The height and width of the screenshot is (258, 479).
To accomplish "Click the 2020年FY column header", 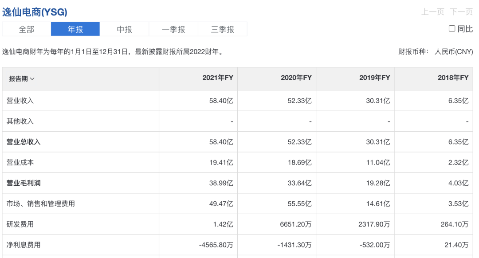I will (x=296, y=78).
